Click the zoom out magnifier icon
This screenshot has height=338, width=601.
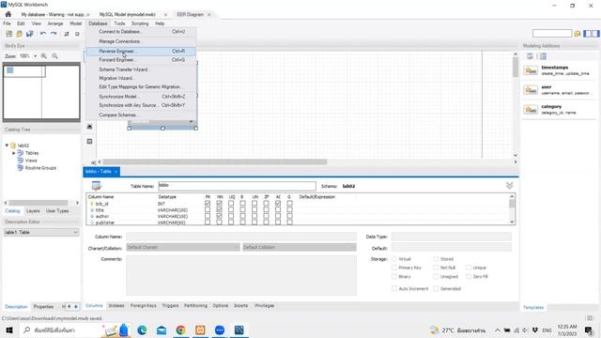click(54, 56)
